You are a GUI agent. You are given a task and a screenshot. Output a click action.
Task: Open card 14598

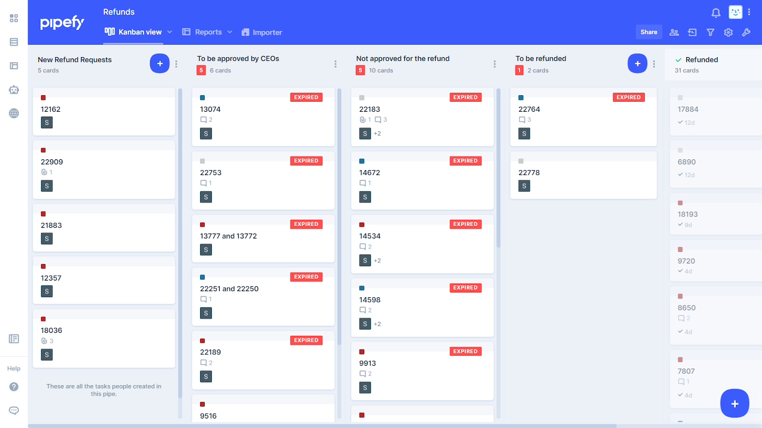click(x=422, y=308)
